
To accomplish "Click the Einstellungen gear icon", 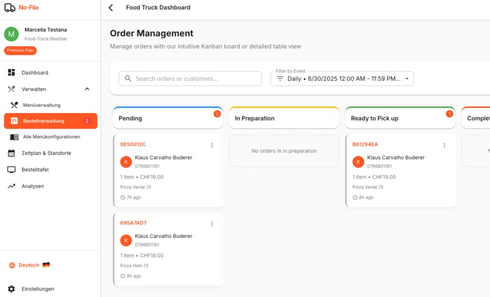I will pos(12,289).
